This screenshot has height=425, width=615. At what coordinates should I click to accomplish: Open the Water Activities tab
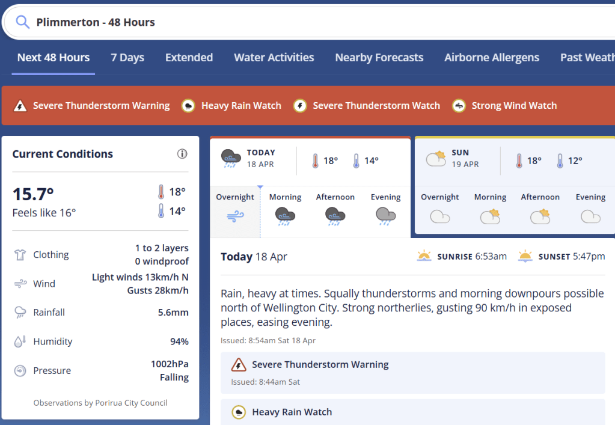click(274, 58)
